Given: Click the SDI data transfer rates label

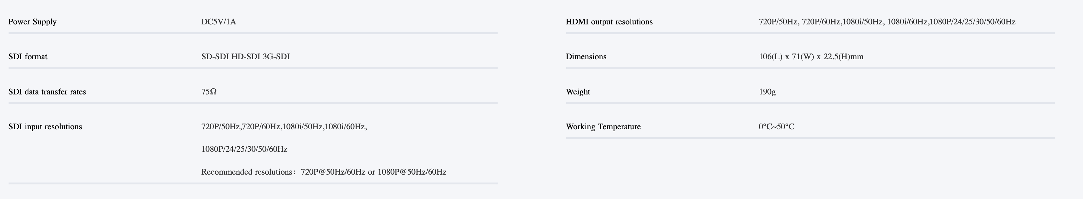Looking at the screenshot, I should (x=47, y=92).
